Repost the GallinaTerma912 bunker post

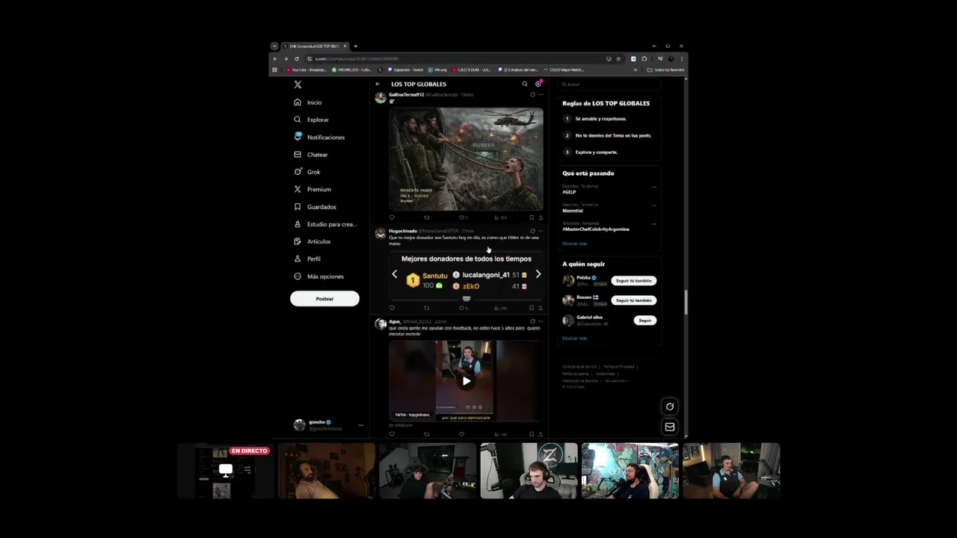427,217
